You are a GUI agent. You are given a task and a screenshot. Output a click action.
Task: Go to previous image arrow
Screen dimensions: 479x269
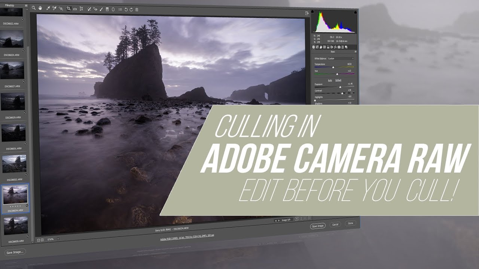point(276,221)
